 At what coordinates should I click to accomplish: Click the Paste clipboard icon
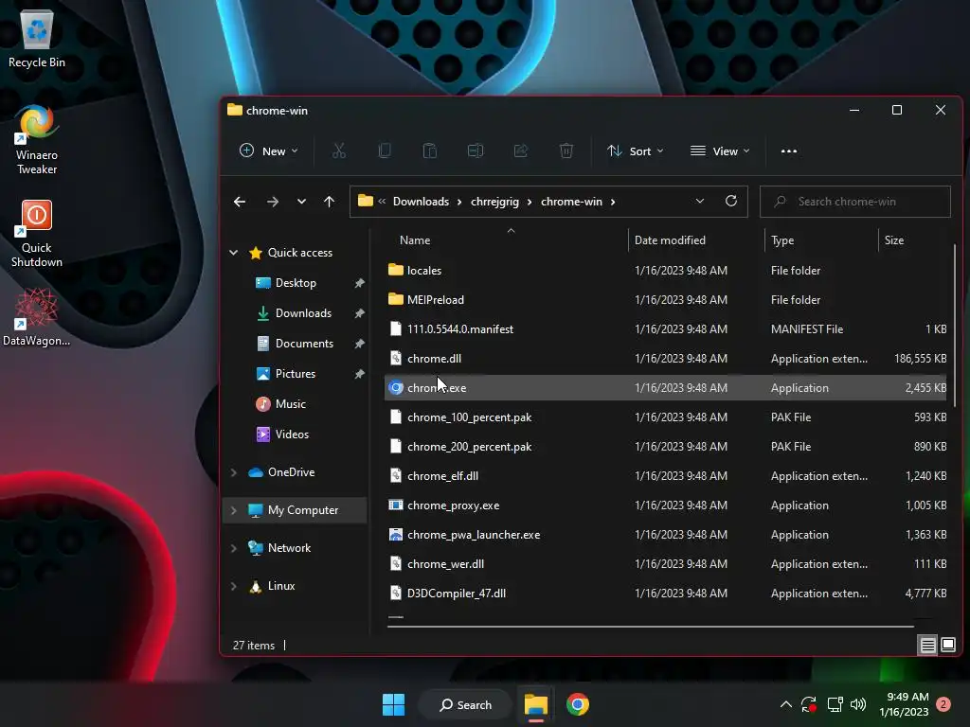click(x=430, y=151)
